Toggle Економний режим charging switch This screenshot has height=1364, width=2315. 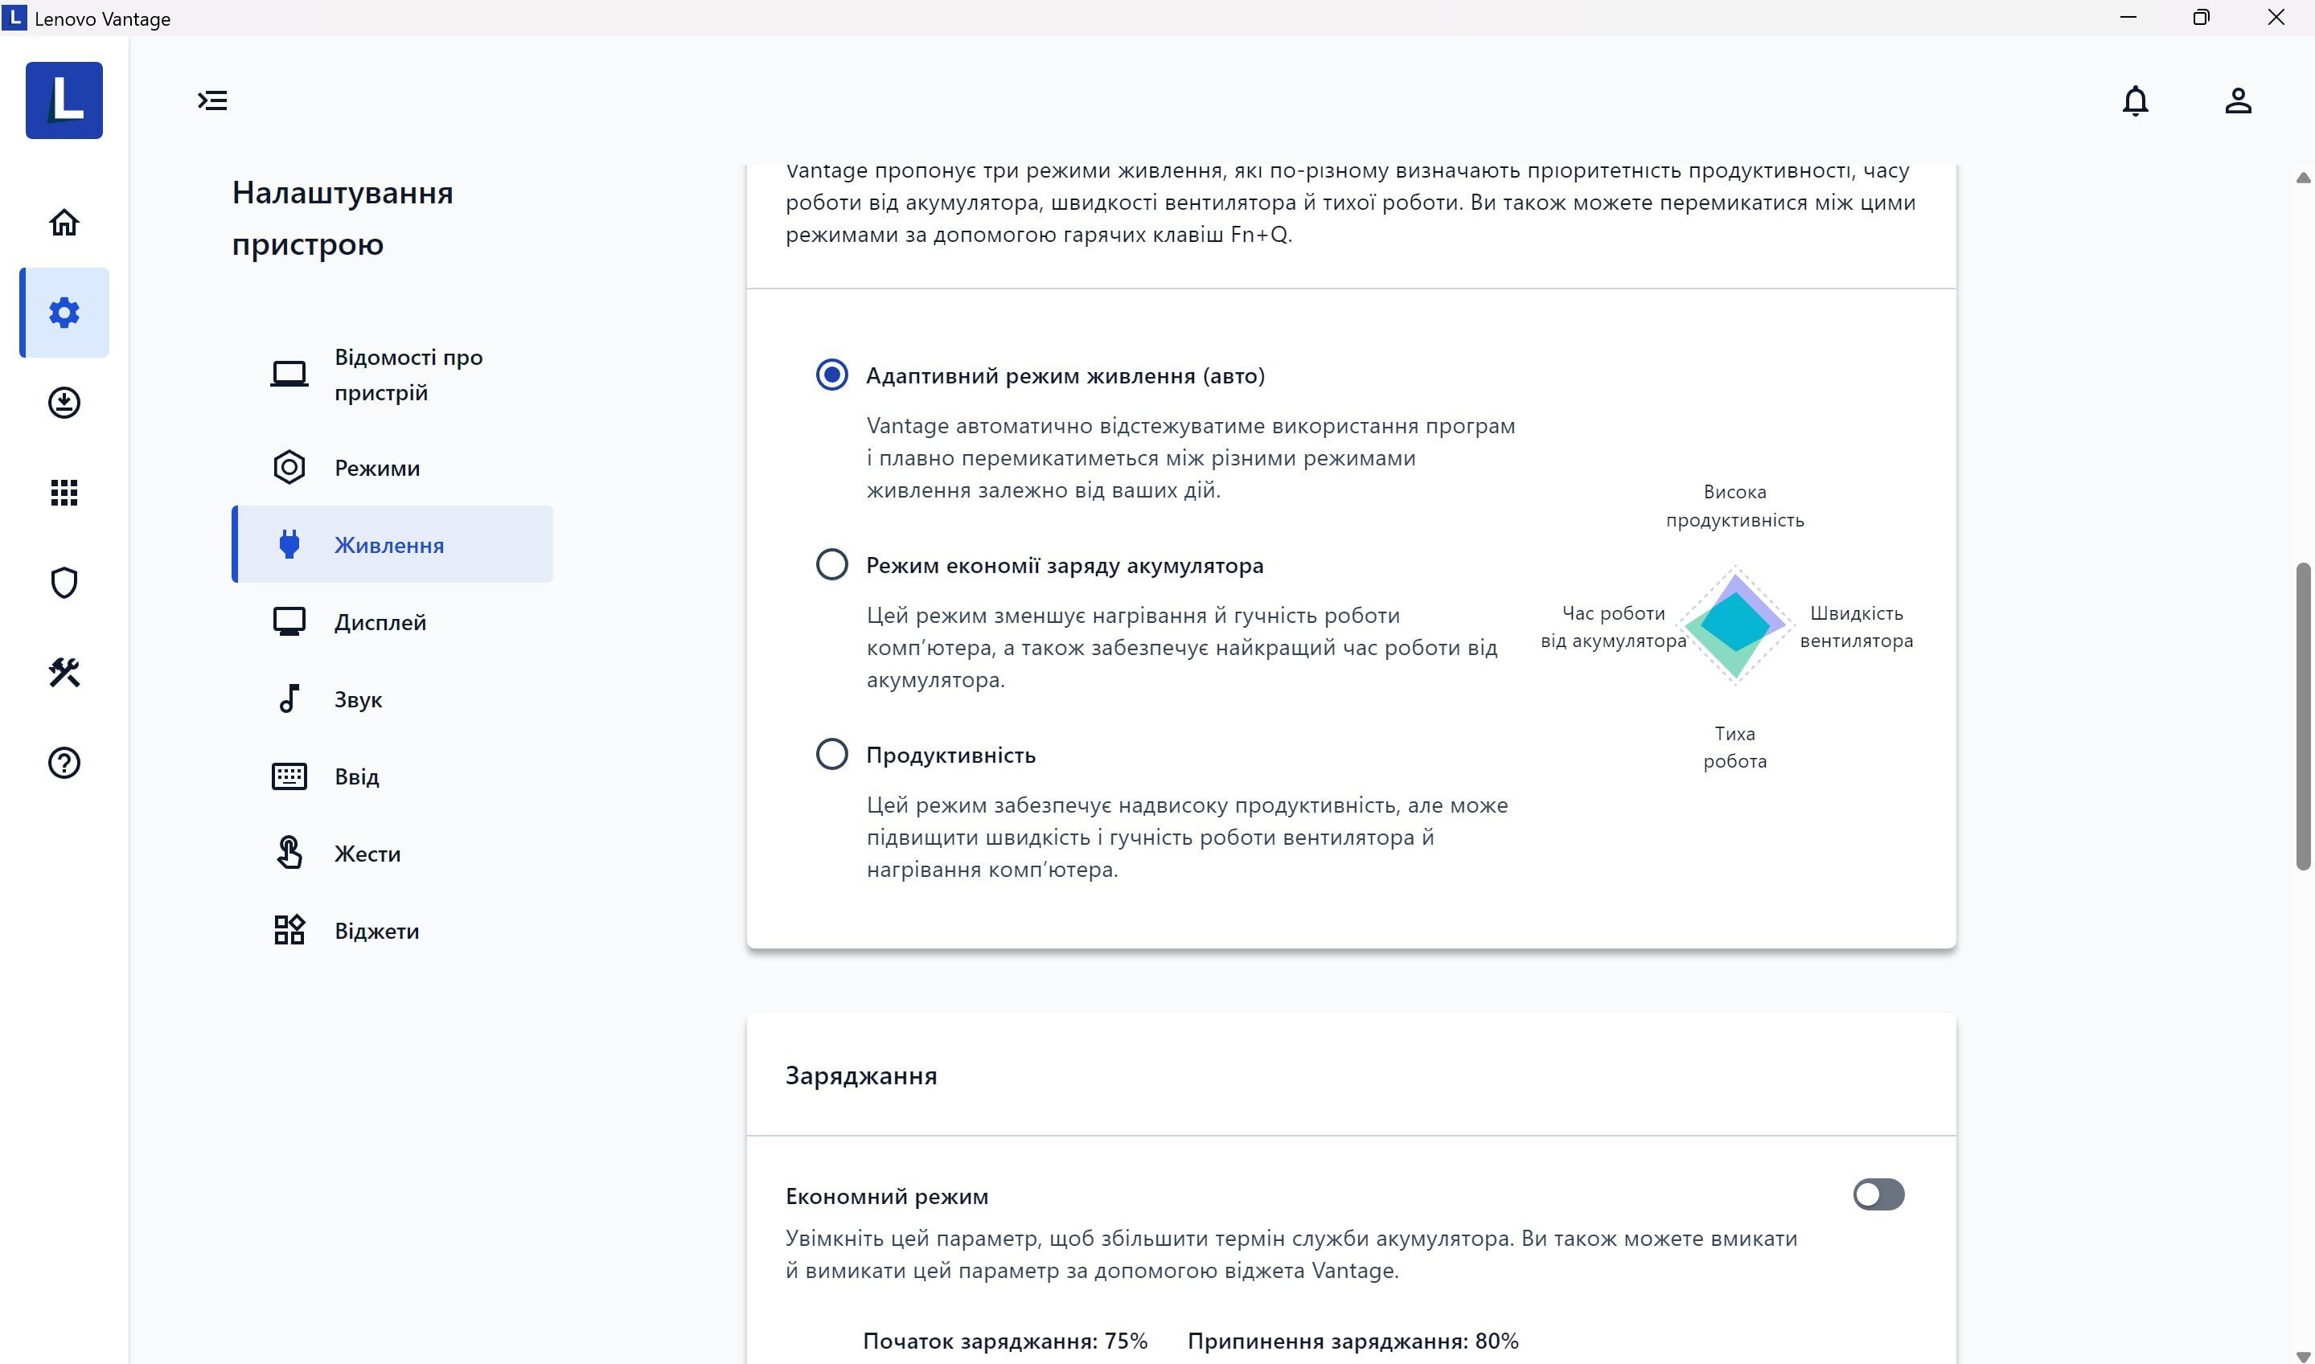1878,1194
